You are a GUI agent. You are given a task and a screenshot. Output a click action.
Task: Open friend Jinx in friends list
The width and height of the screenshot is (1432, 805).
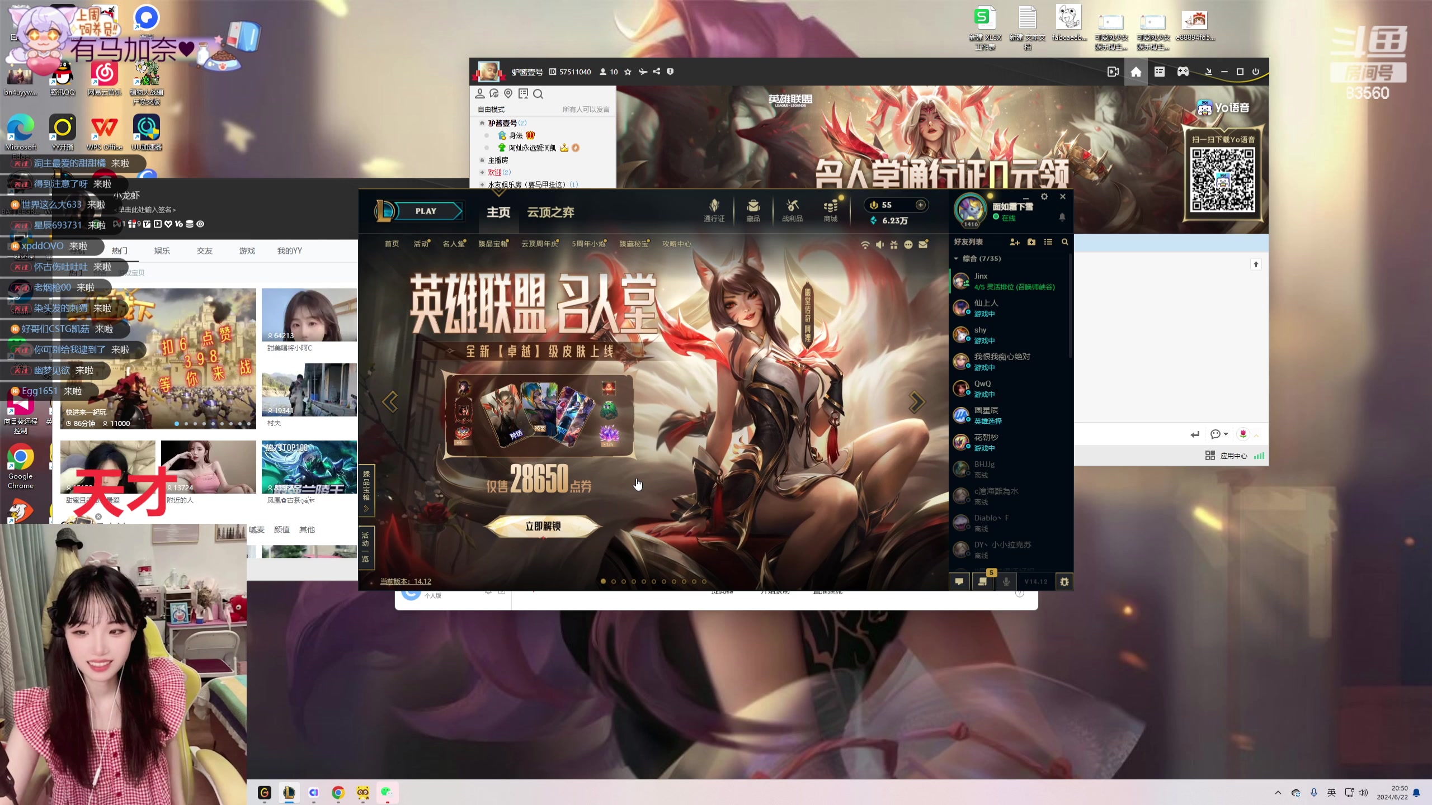coord(1010,281)
